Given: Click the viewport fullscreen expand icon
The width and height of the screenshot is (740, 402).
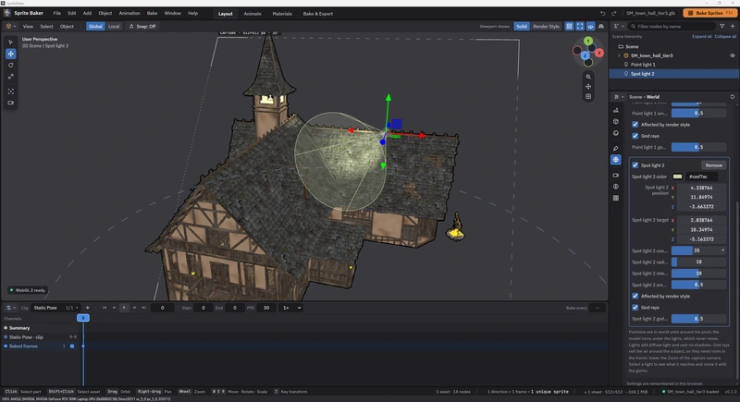Looking at the screenshot, I should click(x=580, y=27).
